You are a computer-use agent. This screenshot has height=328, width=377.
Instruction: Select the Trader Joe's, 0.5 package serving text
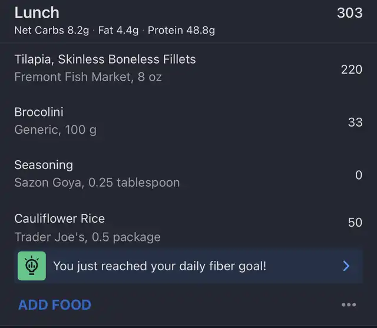87,237
